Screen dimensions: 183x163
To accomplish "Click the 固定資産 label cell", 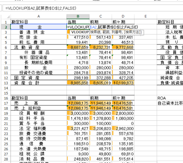I will pyautogui.click(x=39, y=78).
